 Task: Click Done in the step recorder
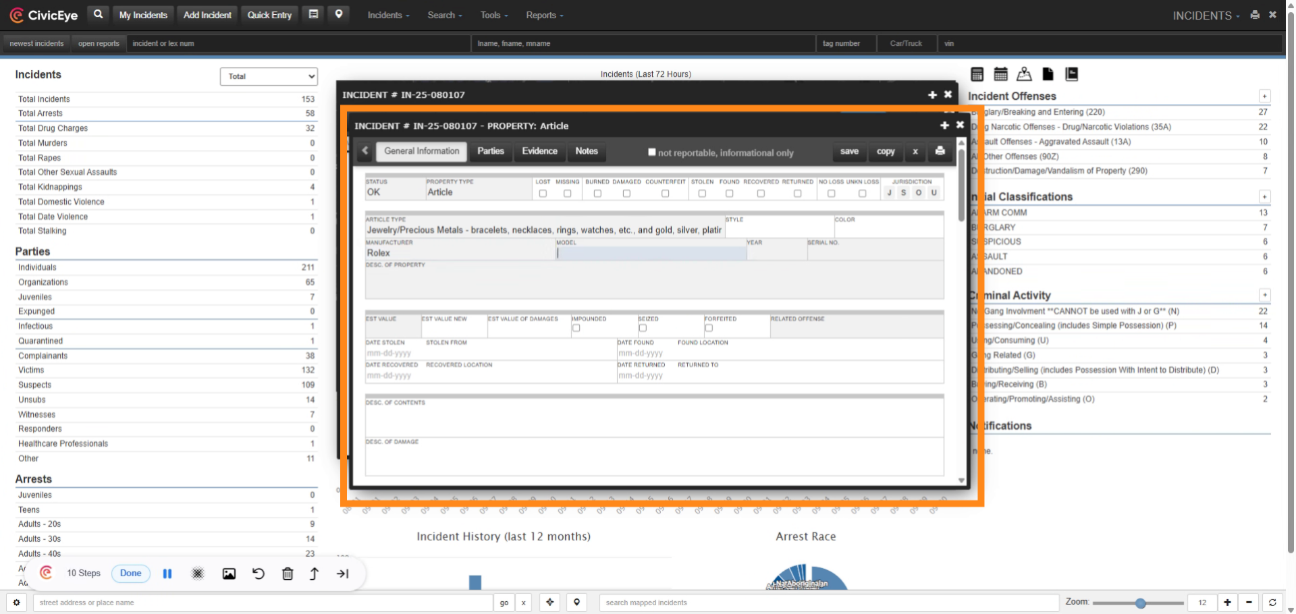pyautogui.click(x=131, y=574)
